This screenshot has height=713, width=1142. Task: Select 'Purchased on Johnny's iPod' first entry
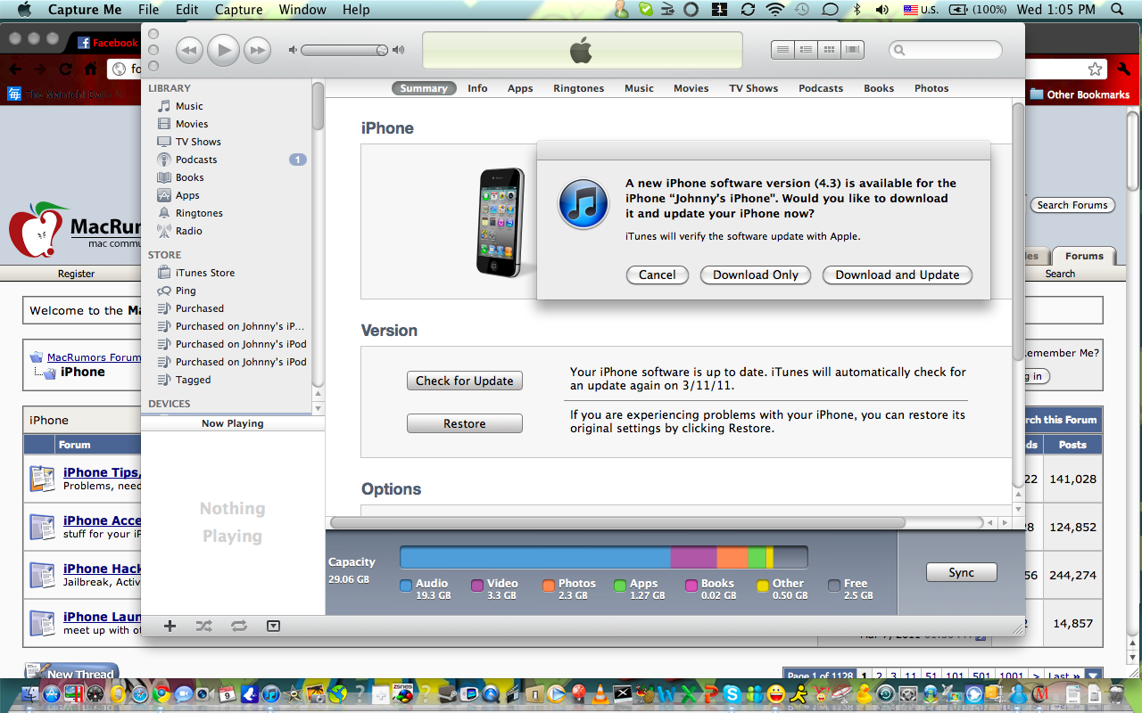[241, 344]
